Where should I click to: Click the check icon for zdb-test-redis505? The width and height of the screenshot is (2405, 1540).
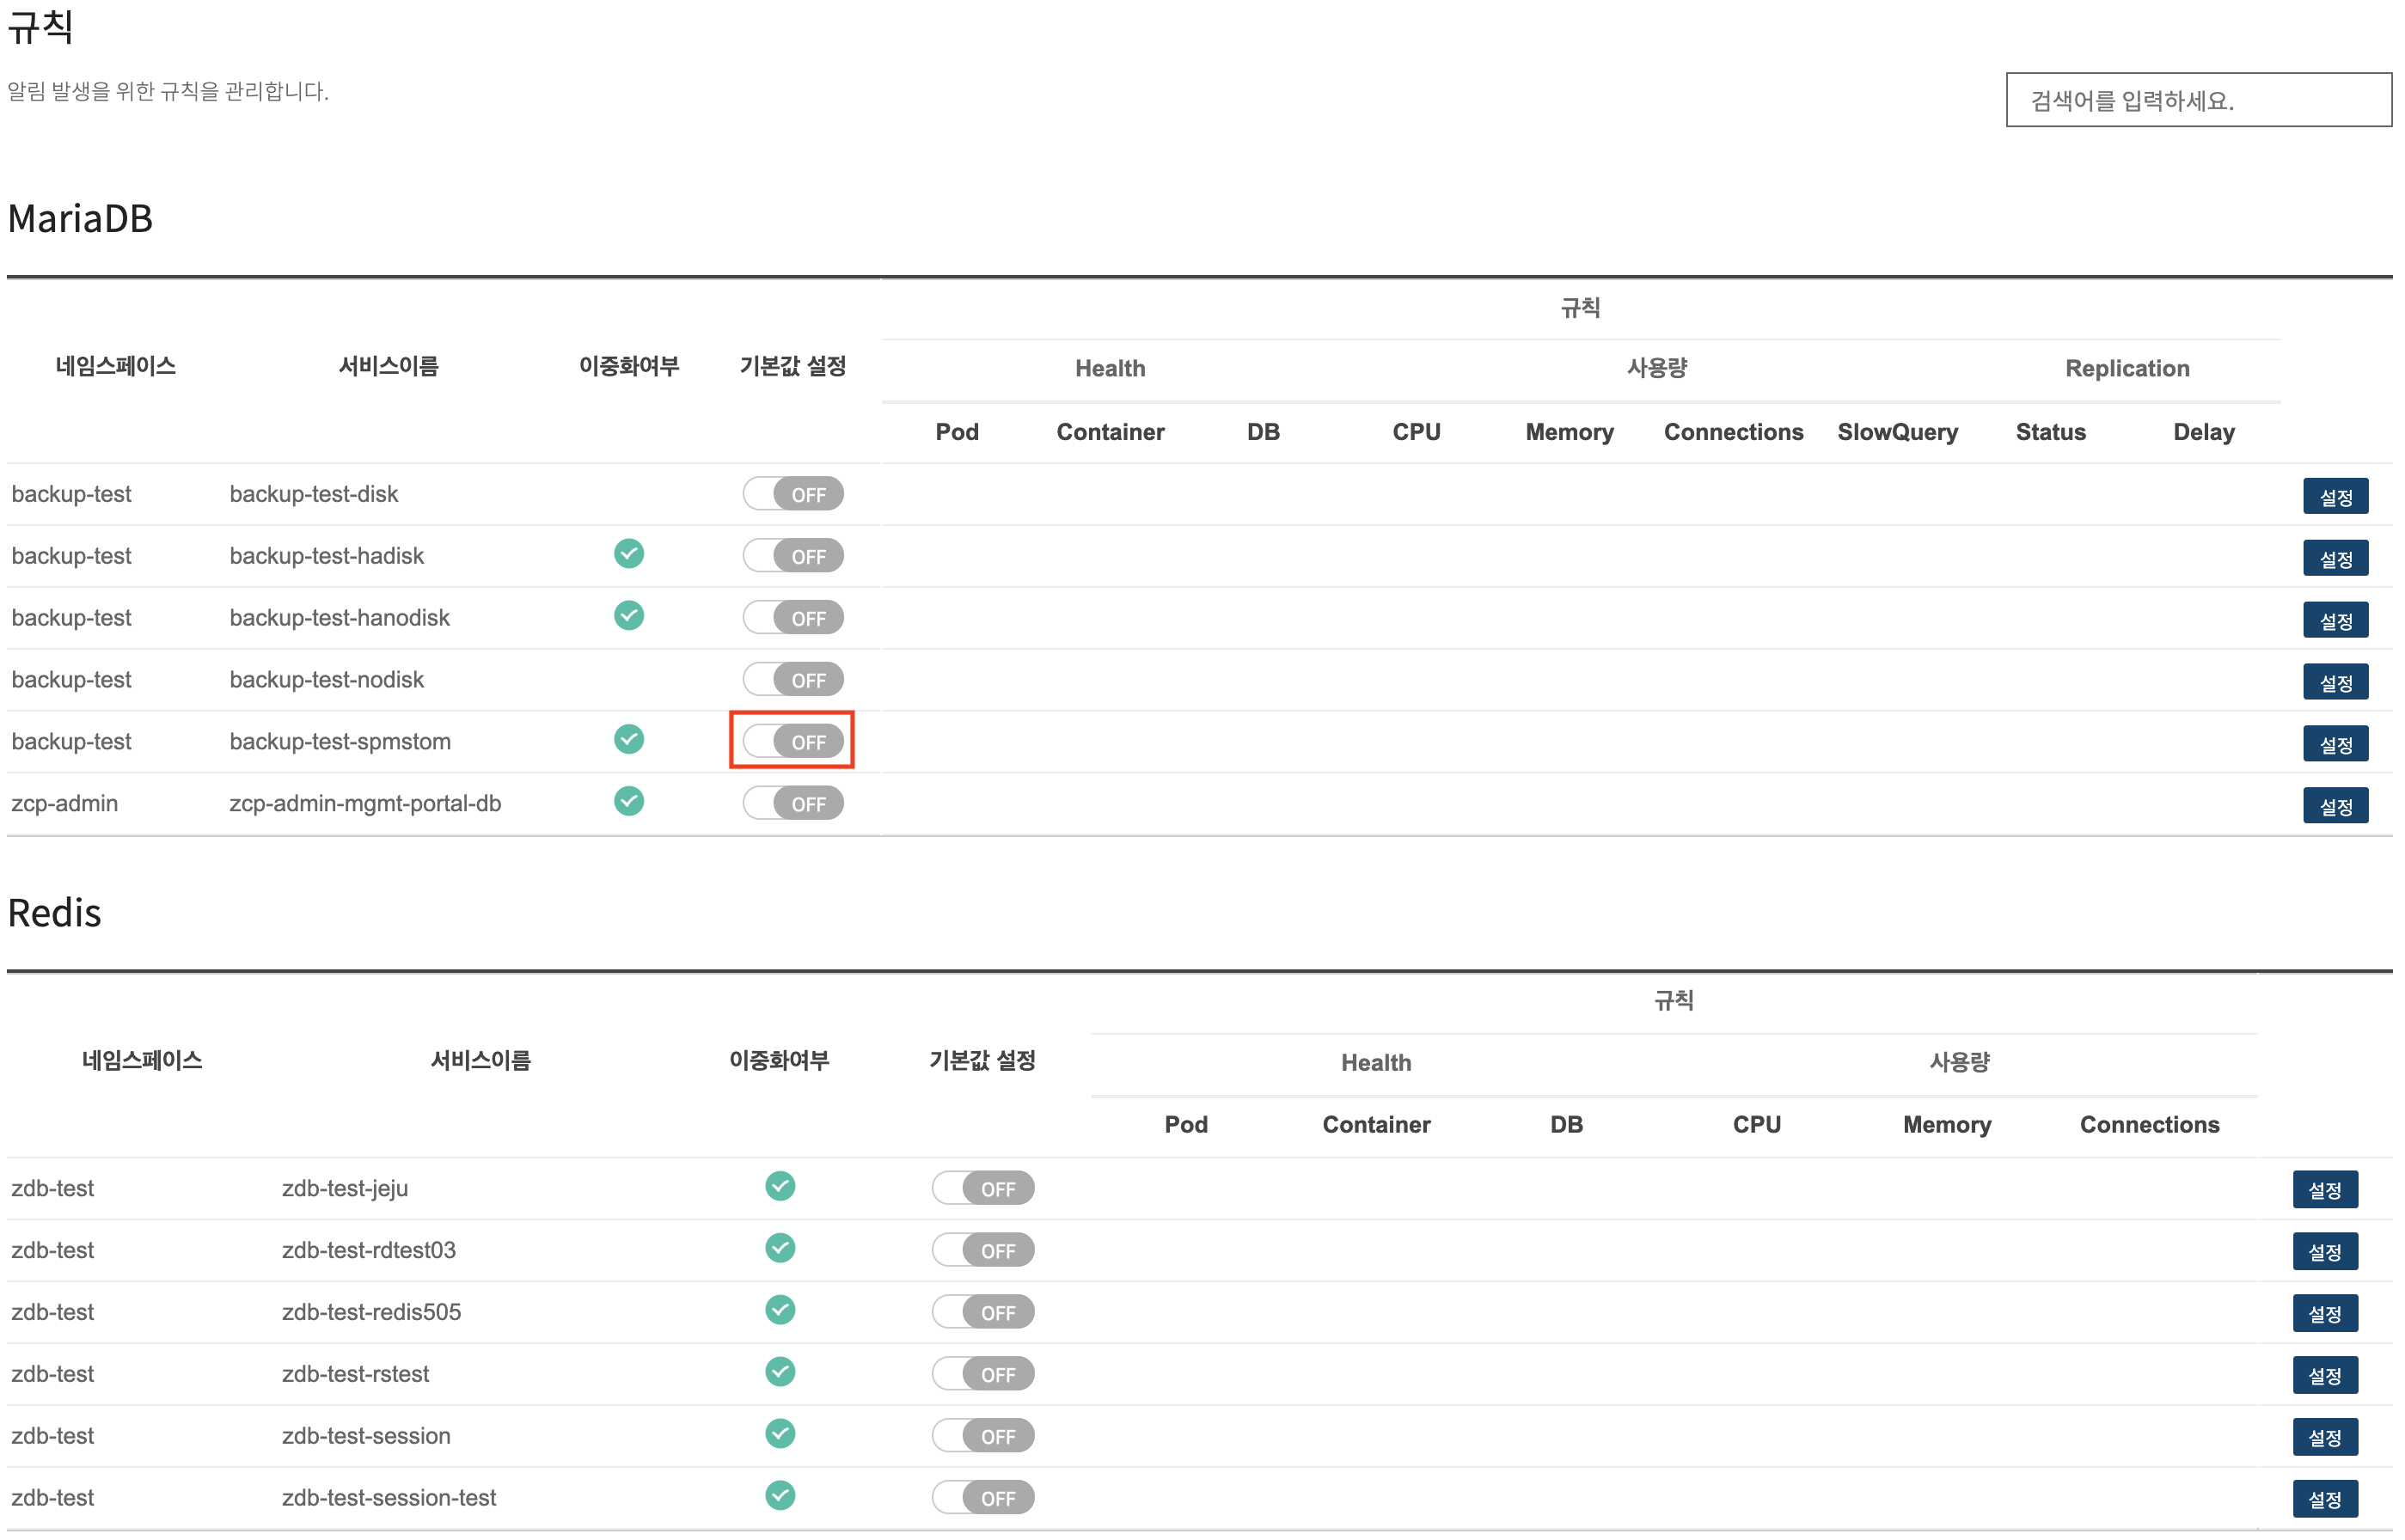[x=780, y=1311]
